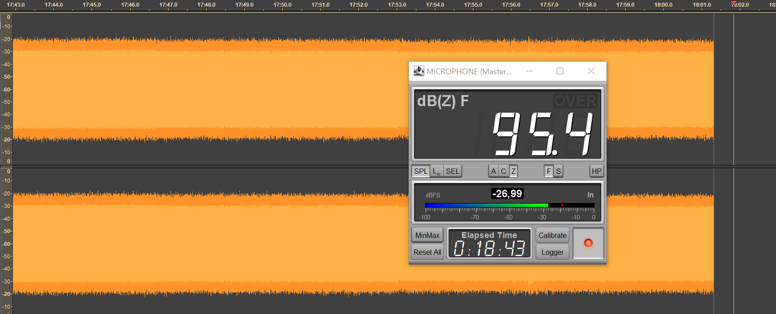
Task: Select SPL measurement mode
Action: coord(421,171)
